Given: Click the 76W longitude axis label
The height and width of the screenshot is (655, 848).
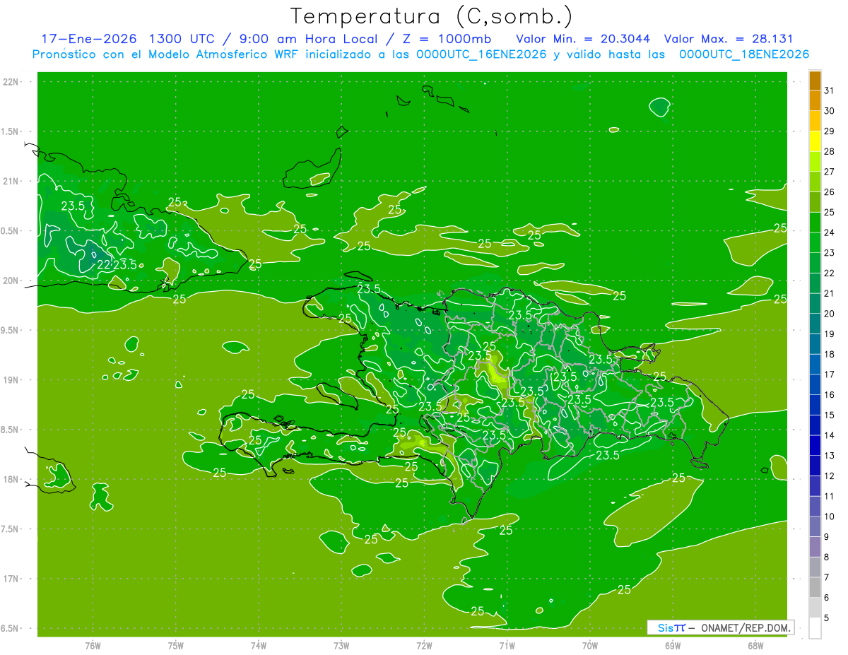Looking at the screenshot, I should click(93, 645).
